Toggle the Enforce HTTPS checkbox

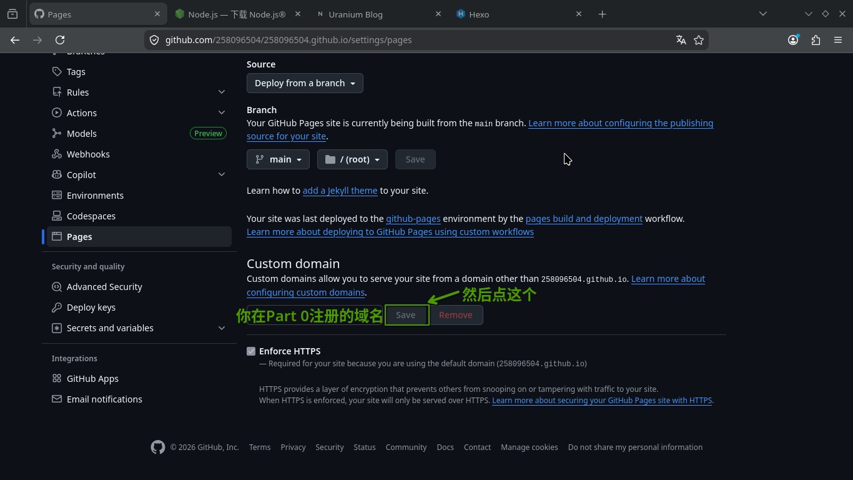click(251, 351)
